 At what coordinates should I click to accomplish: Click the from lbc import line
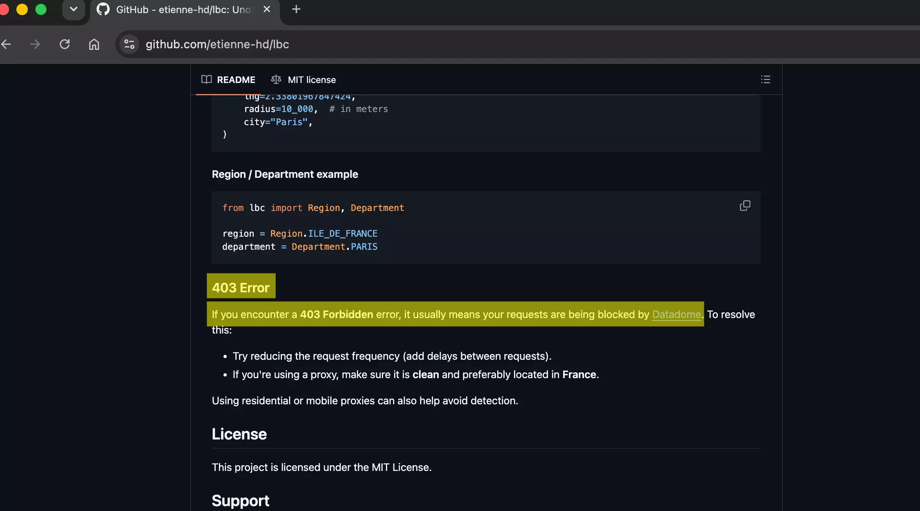(313, 208)
